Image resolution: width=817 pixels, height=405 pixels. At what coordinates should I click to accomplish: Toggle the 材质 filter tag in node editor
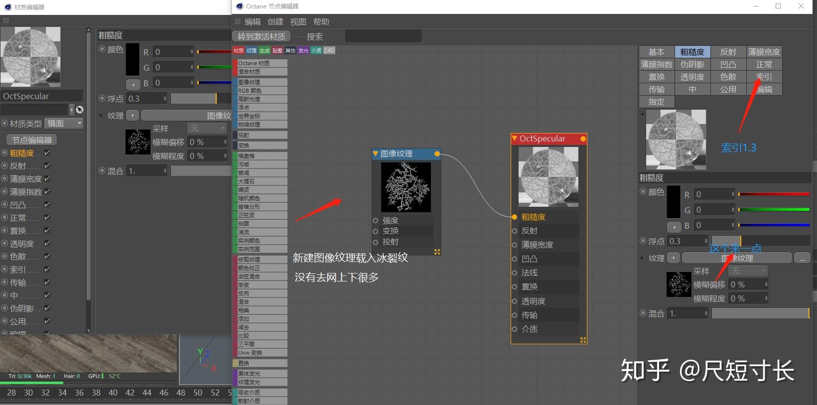pyautogui.click(x=239, y=50)
